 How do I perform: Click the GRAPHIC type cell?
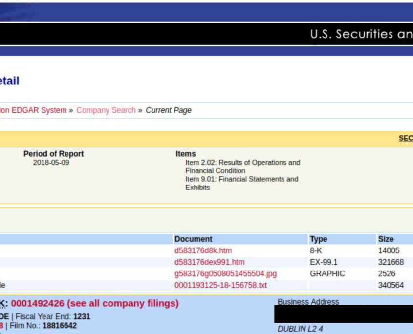point(327,274)
